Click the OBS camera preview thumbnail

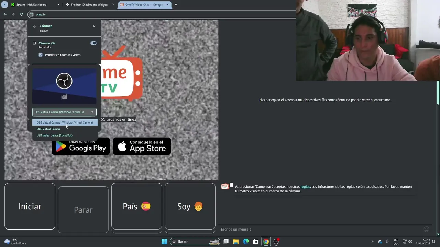pos(64,86)
